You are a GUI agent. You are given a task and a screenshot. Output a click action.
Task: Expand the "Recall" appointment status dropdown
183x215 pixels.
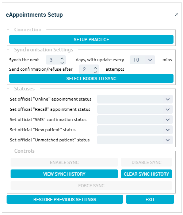pos(135,109)
